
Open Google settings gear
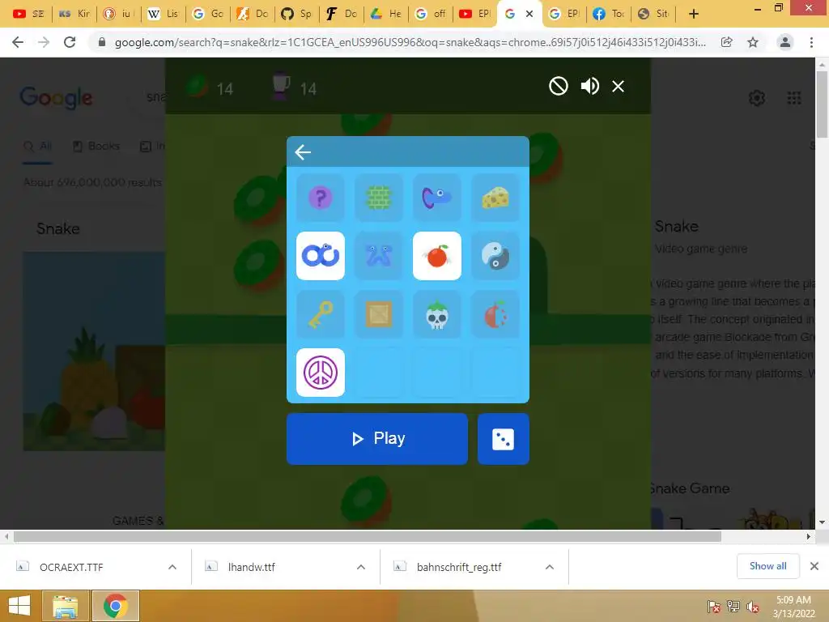click(757, 98)
